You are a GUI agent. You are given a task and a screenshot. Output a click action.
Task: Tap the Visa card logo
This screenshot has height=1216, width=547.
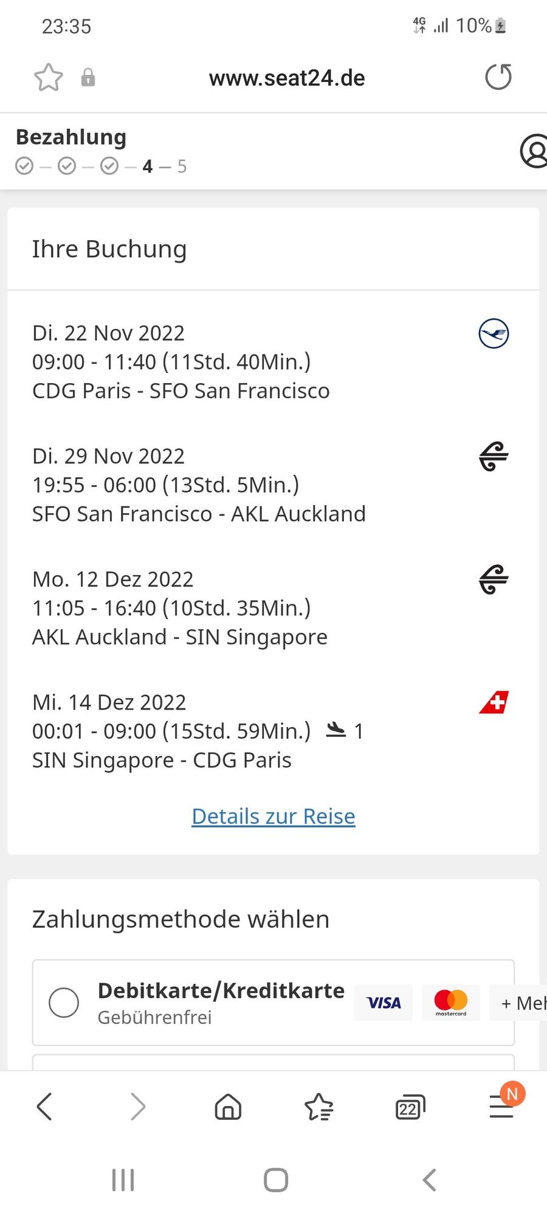[384, 1003]
